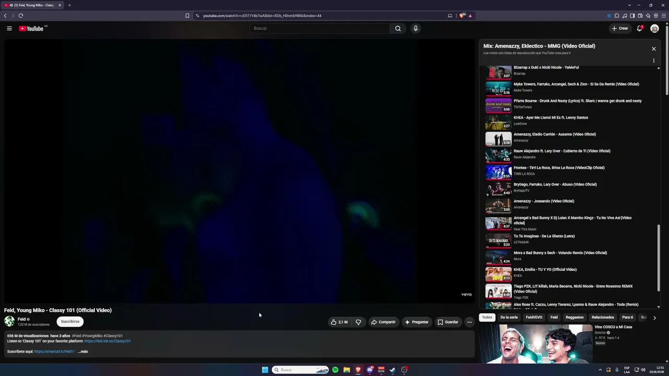Dislike the video with thumbs down
The height and width of the screenshot is (376, 669).
click(x=359, y=322)
